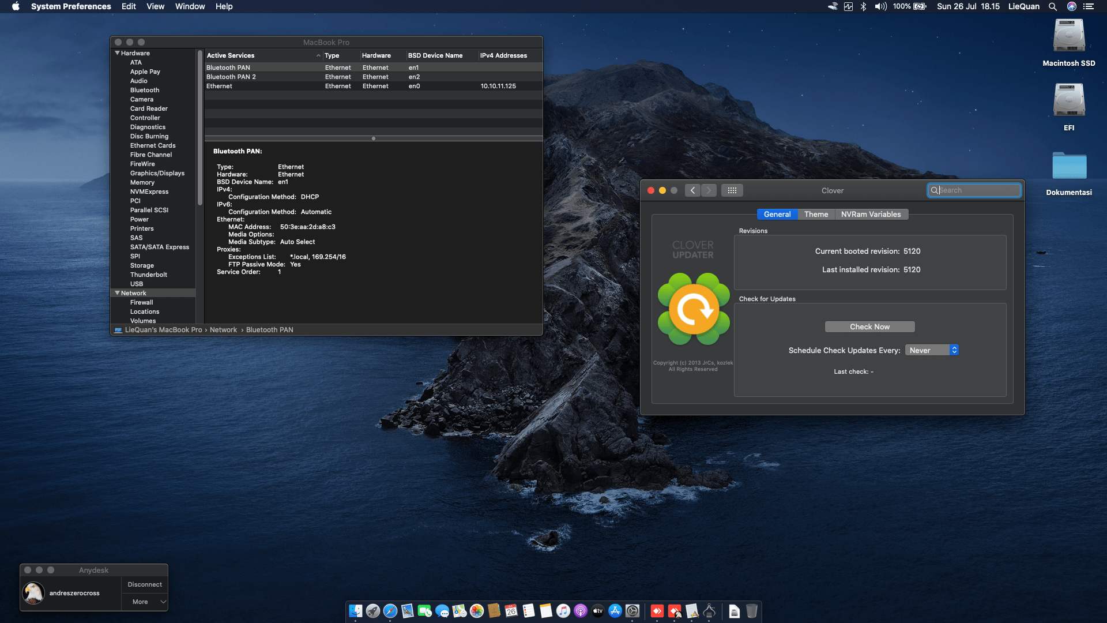The image size is (1107, 623).
Task: Select Firewall under Network
Action: coord(141,302)
